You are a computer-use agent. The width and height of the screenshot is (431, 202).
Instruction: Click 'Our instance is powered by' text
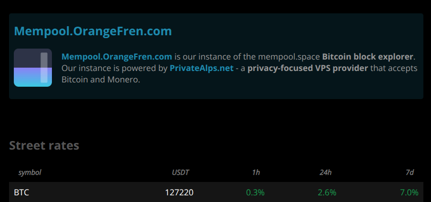pyautogui.click(x=115, y=68)
